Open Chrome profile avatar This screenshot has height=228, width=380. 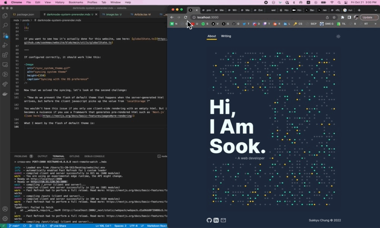356,17
